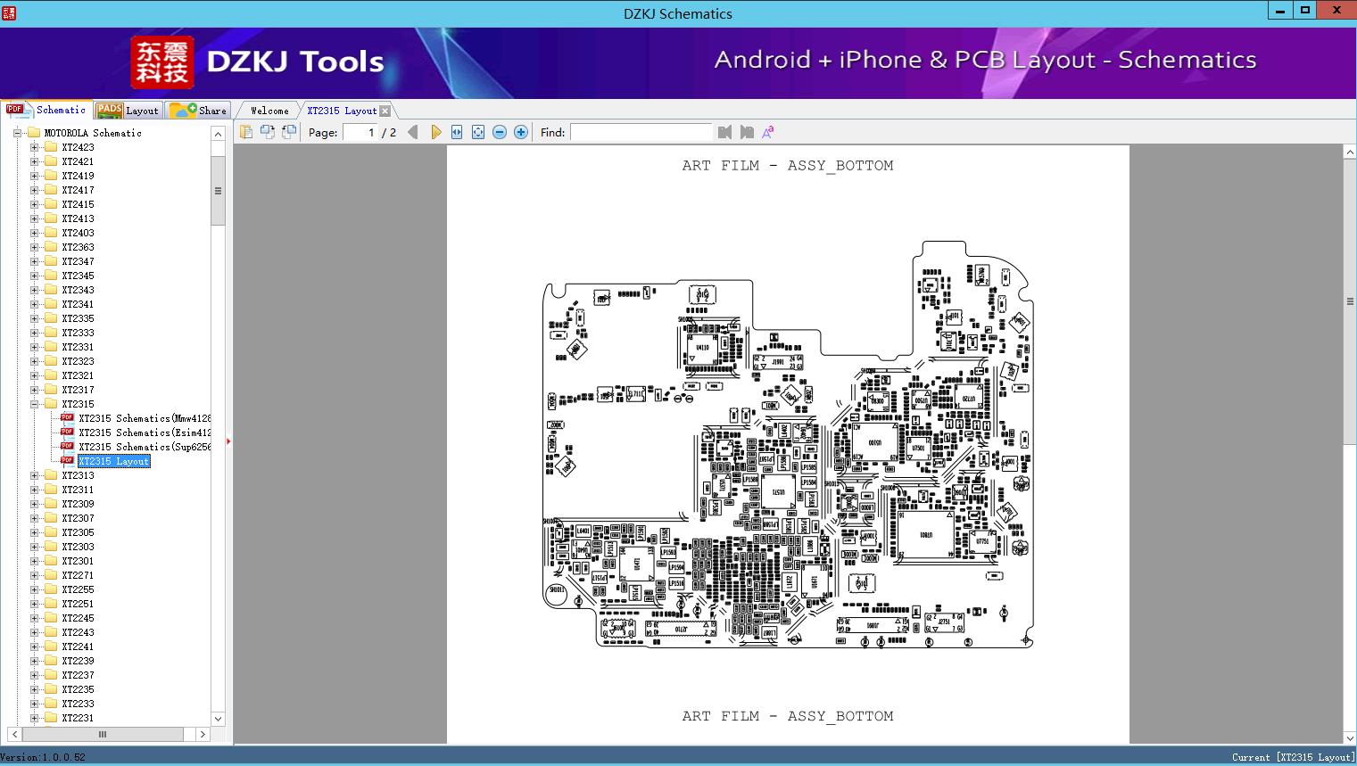The height and width of the screenshot is (766, 1357).
Task: Click the first toolbar icon beside Page
Action: (x=246, y=132)
